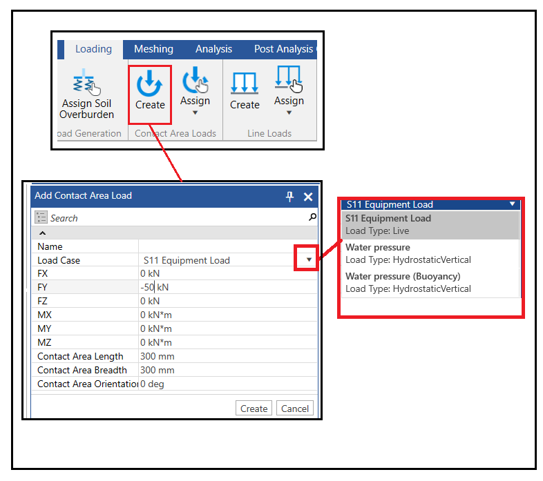Open Assign in Line Loads group

pyautogui.click(x=289, y=90)
